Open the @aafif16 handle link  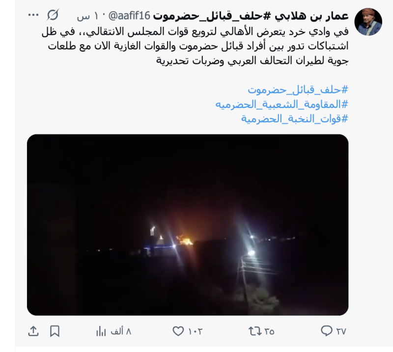[129, 16]
